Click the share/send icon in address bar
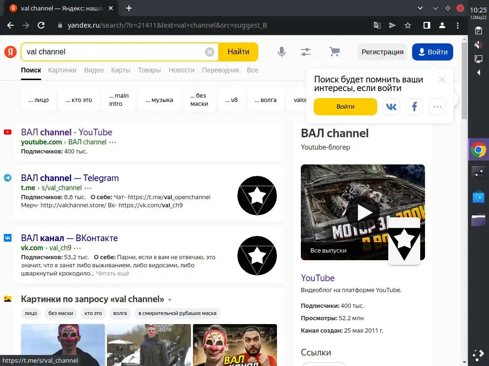 393,25
